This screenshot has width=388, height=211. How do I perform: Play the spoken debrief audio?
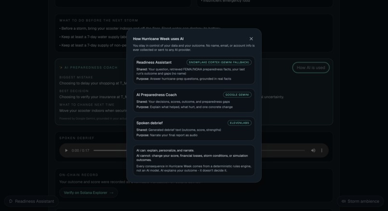pos(66,150)
